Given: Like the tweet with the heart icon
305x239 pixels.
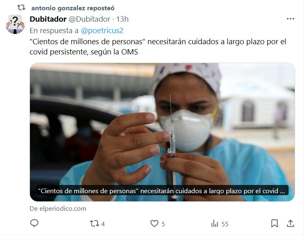Looking at the screenshot, I should [155, 224].
